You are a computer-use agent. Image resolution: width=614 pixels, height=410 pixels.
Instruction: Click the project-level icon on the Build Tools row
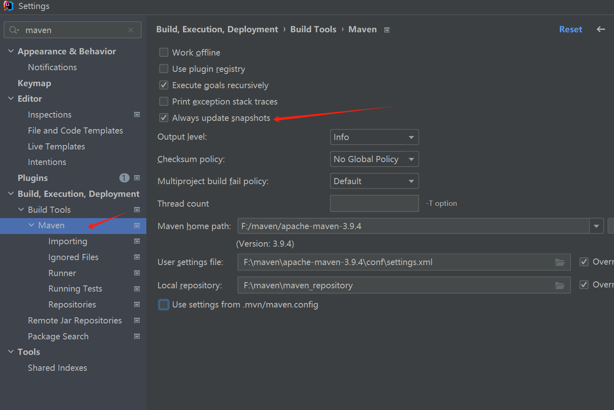tap(137, 210)
